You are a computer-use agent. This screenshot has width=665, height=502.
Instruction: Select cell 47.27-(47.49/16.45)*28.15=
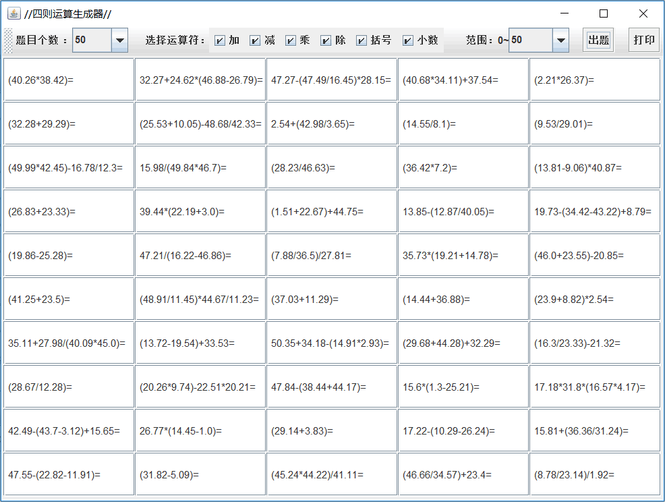coord(332,80)
